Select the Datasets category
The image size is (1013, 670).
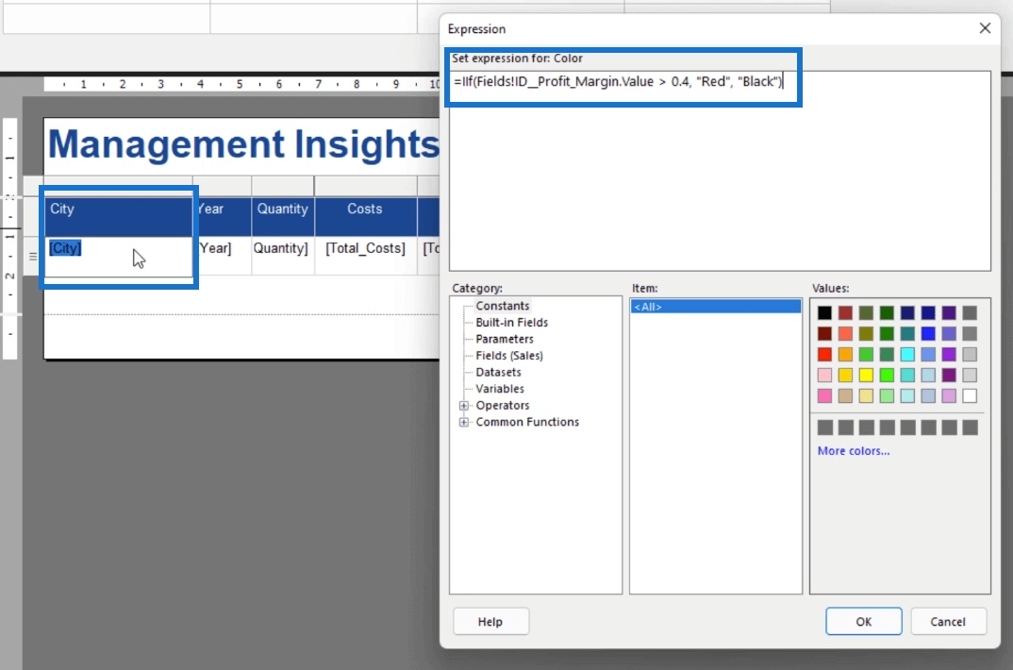(498, 372)
